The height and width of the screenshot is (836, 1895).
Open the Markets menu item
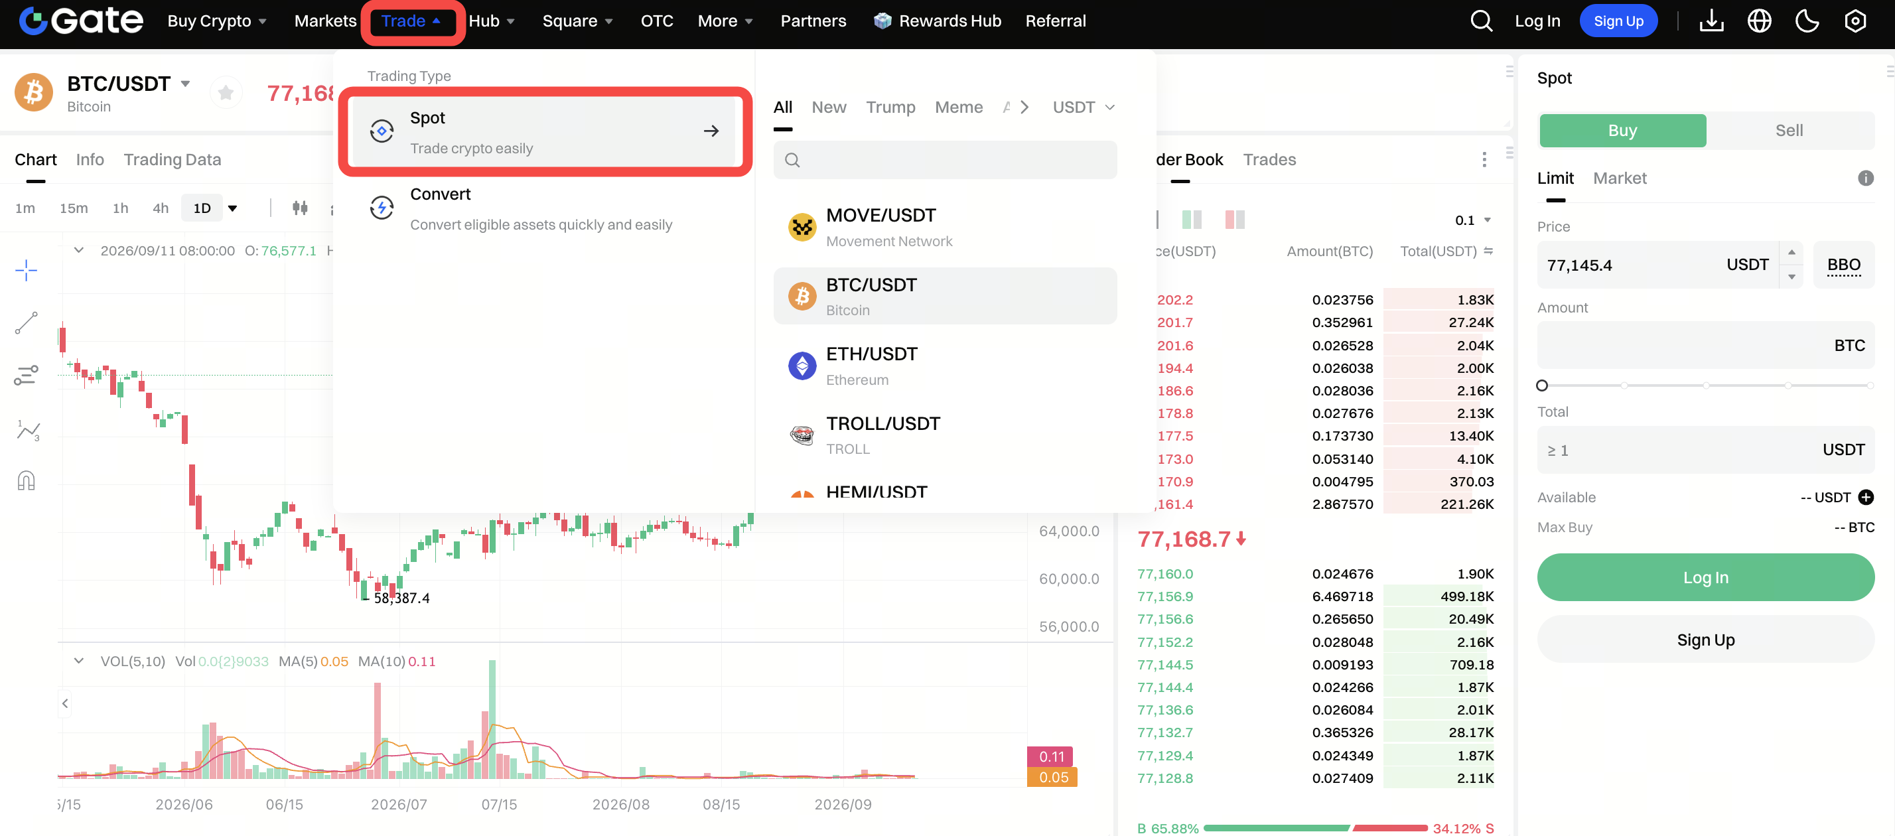pos(325,21)
